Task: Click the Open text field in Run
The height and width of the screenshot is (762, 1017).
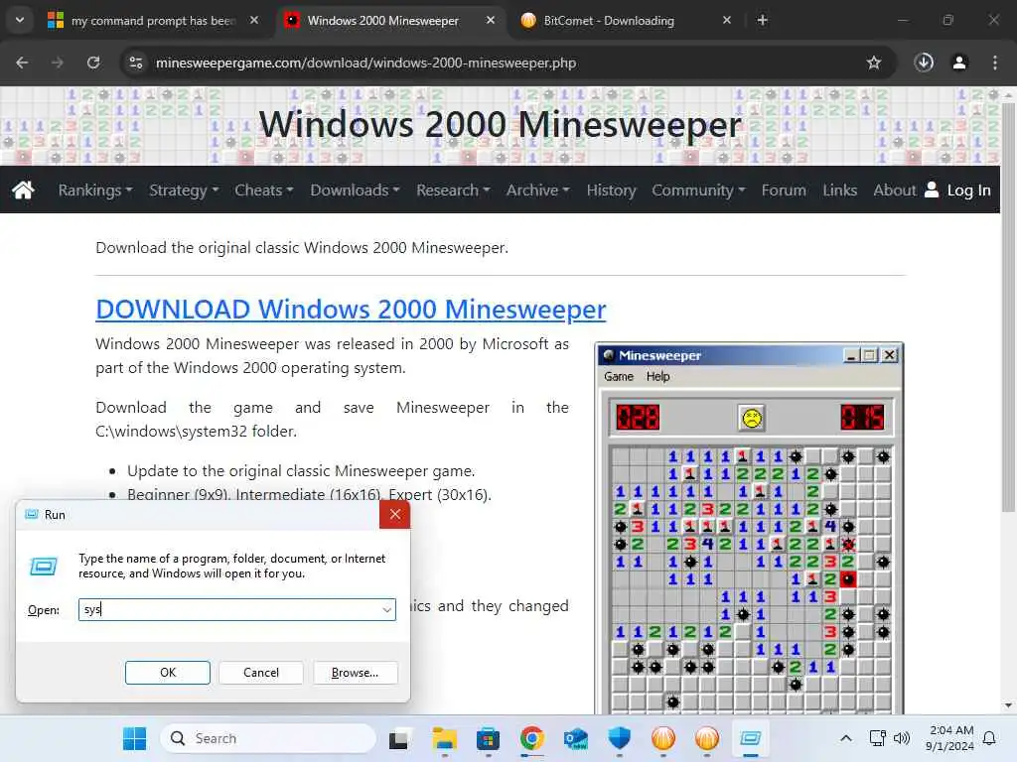Action: pyautogui.click(x=236, y=610)
